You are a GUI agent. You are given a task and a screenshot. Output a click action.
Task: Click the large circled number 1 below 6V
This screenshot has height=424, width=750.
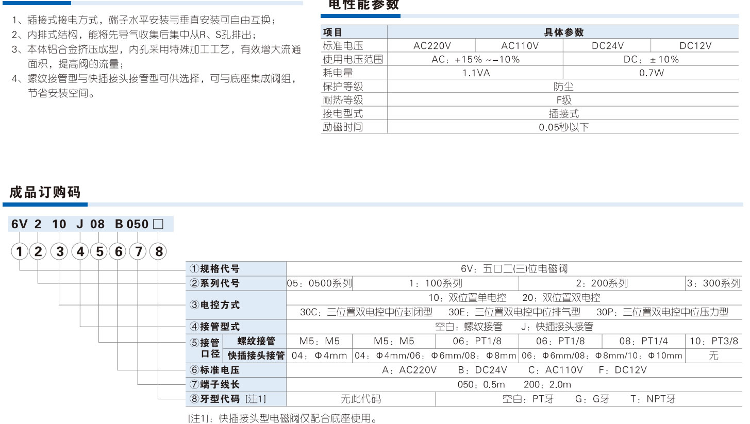20,251
